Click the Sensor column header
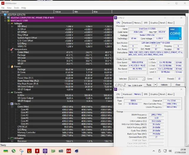189x155 pixels. [x=27, y=12]
